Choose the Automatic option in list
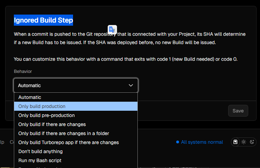The height and width of the screenshot is (168, 260). pyautogui.click(x=76, y=97)
